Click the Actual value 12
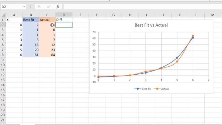The width and height of the screenshot is (222, 125). [x=47, y=45]
